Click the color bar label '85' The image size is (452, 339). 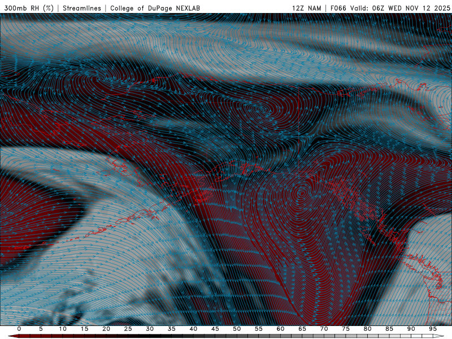point(389,329)
